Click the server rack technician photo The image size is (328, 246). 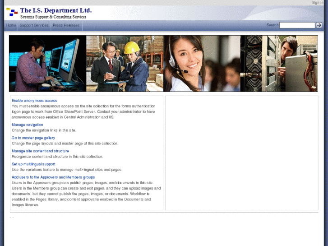click(279, 64)
